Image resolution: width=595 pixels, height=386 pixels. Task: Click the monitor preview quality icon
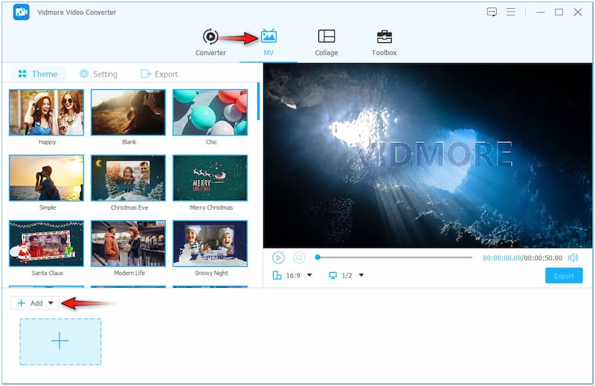click(x=332, y=275)
